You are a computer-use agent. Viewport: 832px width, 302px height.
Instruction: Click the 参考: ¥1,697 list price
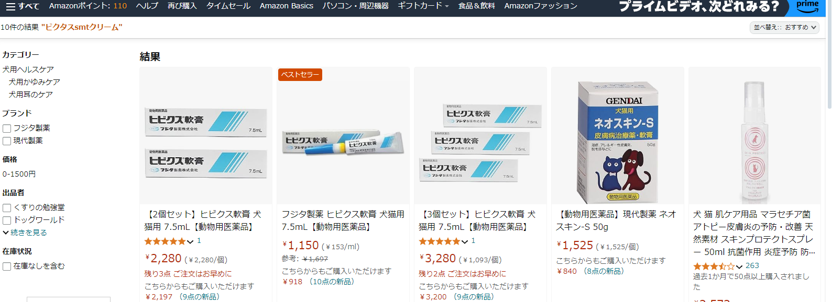(x=305, y=259)
